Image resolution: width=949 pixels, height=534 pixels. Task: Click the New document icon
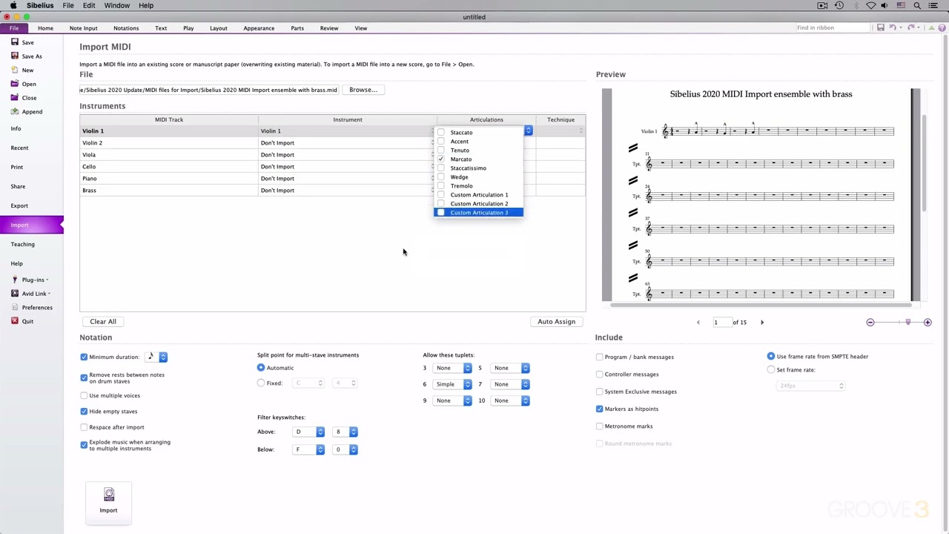coord(15,70)
